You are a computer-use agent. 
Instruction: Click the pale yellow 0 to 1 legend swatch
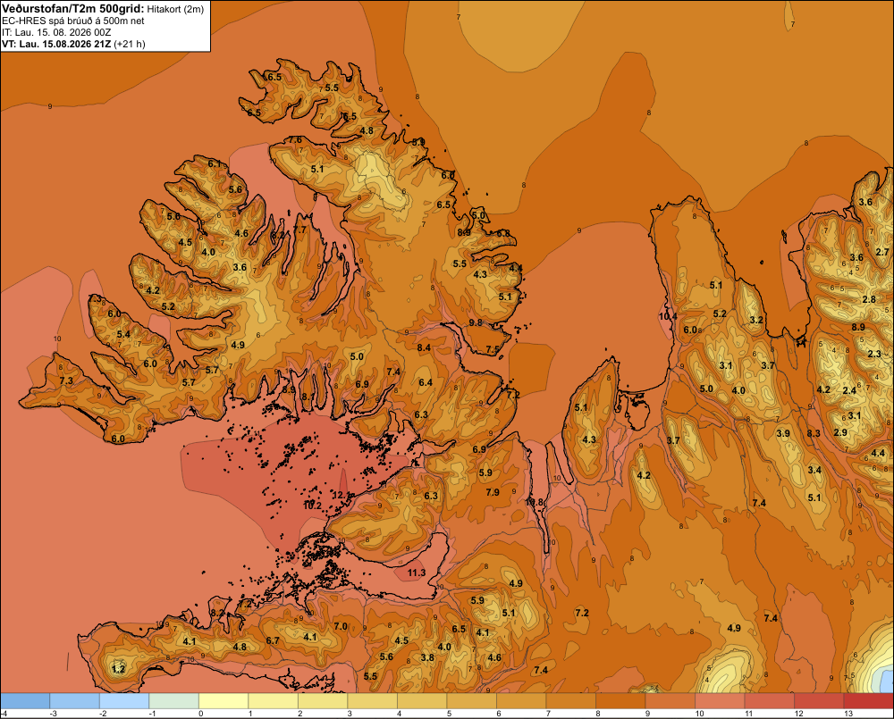pyautogui.click(x=223, y=701)
